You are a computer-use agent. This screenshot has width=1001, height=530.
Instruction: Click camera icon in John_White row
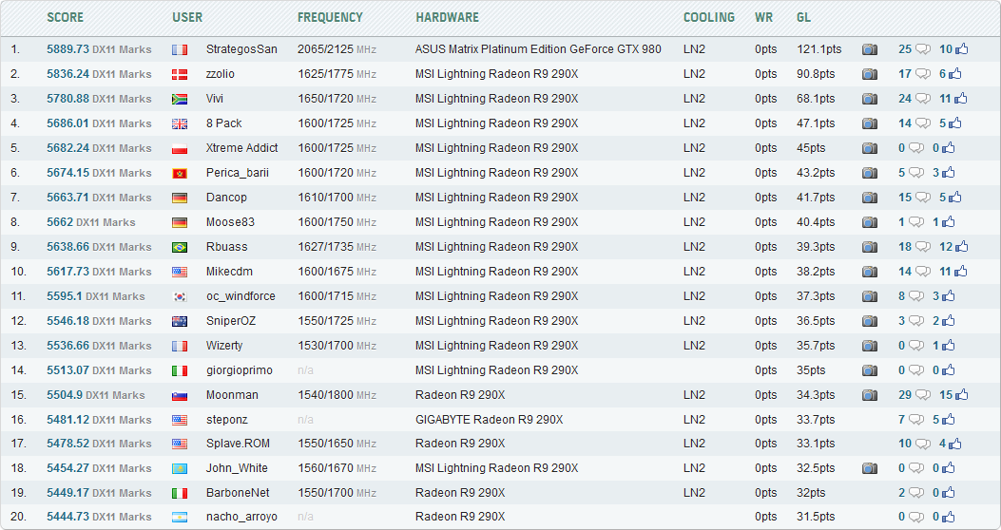(870, 469)
